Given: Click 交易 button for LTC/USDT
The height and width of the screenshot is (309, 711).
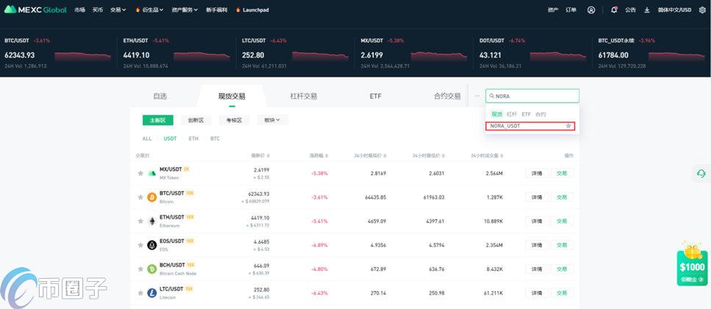Looking at the screenshot, I should [562, 293].
